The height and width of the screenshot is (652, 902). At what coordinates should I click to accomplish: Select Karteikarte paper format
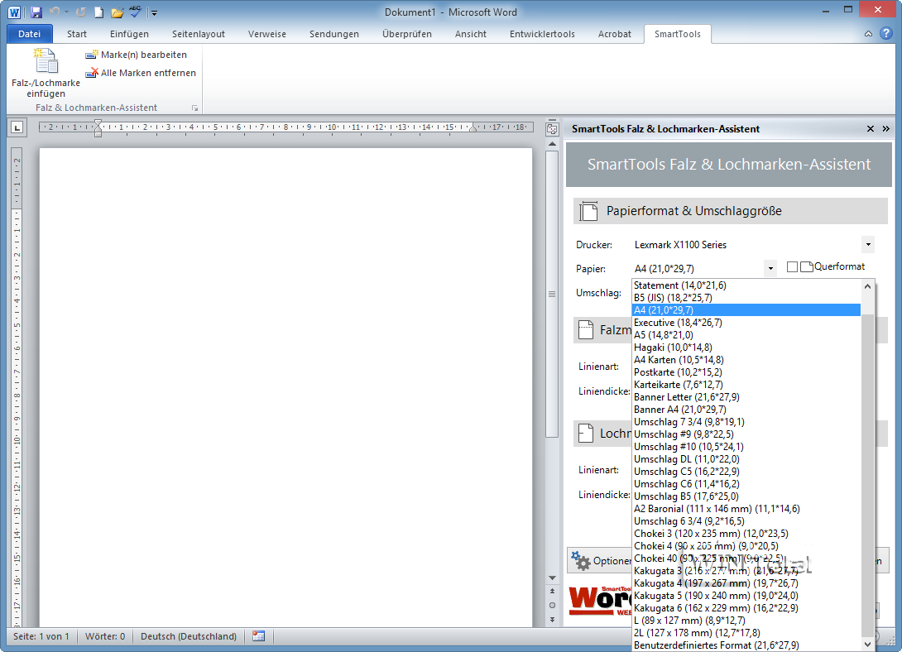pyautogui.click(x=746, y=385)
